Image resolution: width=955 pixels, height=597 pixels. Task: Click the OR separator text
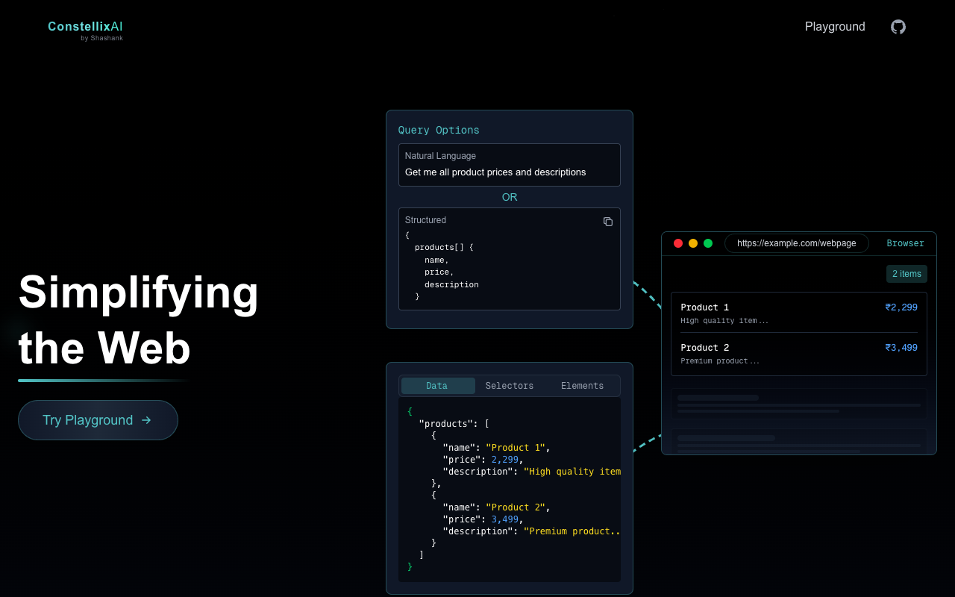point(510,197)
